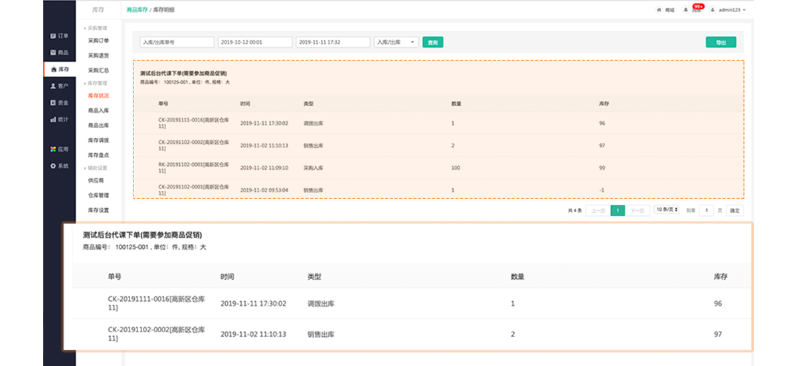The image size is (797, 366).
Task: Expand the admin123 account menu
Action: coord(729,10)
